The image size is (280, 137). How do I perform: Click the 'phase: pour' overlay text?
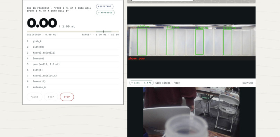pos(137,58)
